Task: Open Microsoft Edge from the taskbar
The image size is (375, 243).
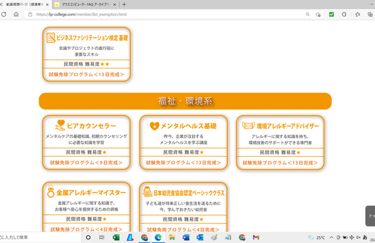Action: pyautogui.click(x=158, y=237)
